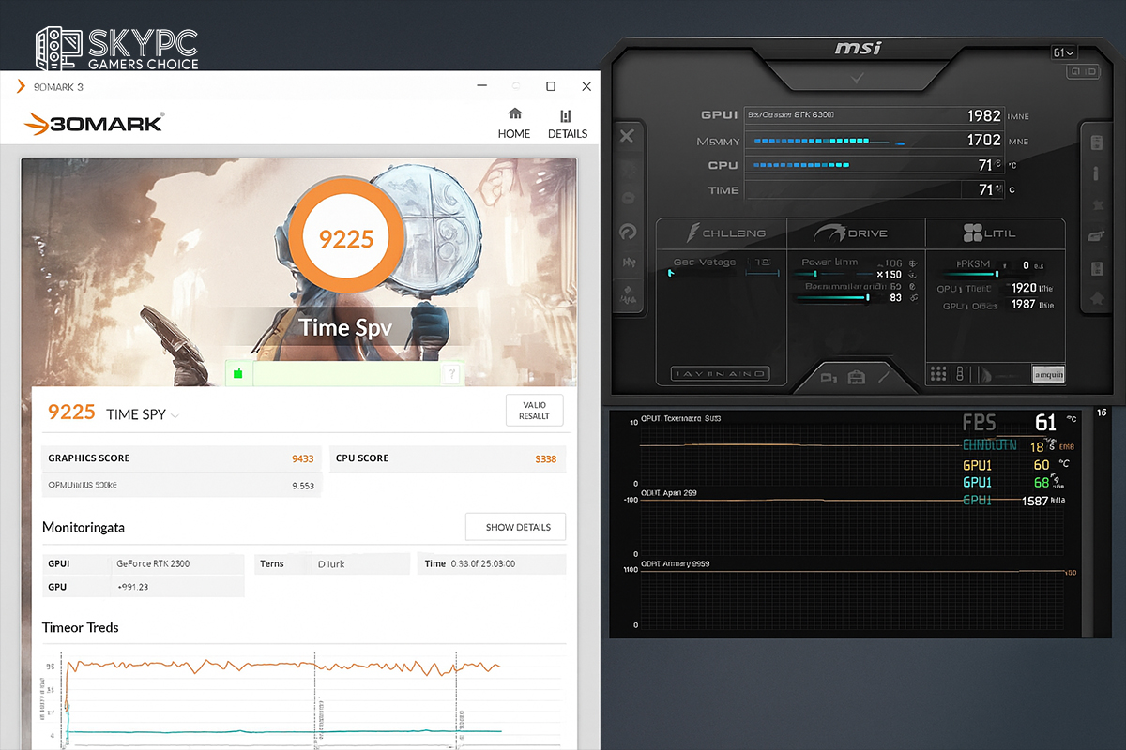Viewport: 1126px width, 750px height.
Task: Click the checkmark apply icon under MSI logo
Action: click(x=858, y=78)
